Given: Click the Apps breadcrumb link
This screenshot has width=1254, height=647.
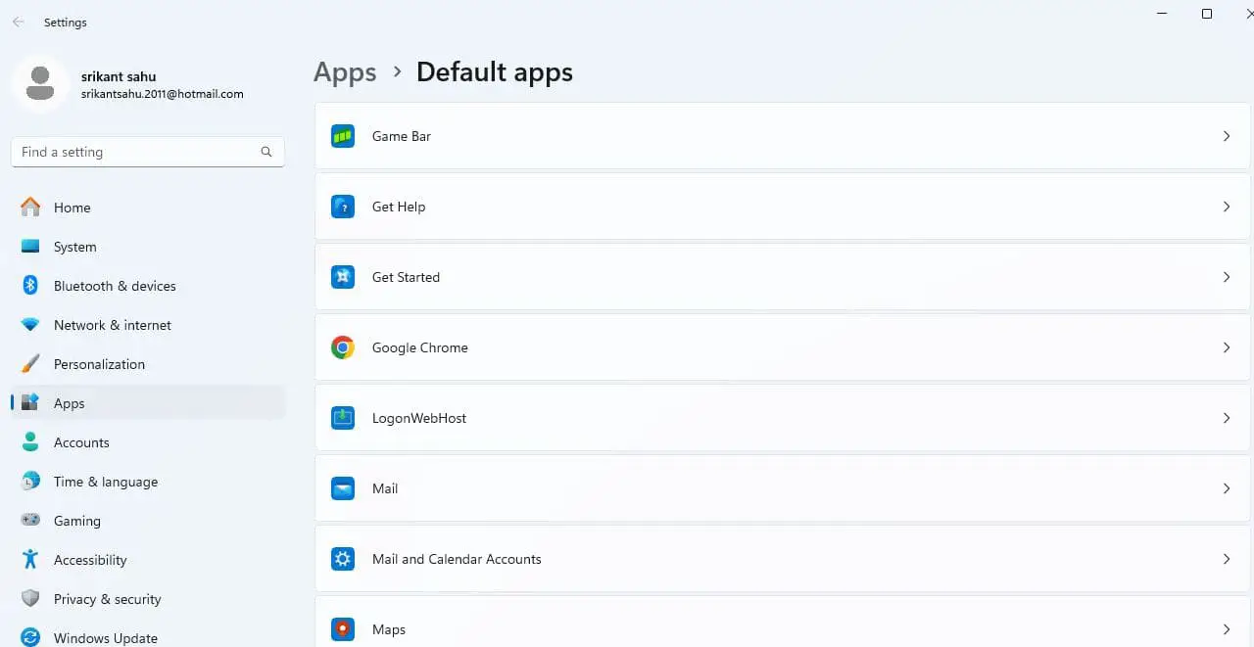Looking at the screenshot, I should tap(345, 71).
